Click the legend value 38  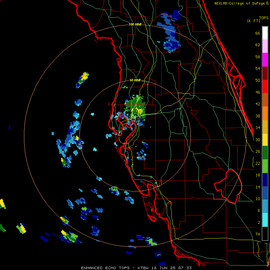pos(258,116)
